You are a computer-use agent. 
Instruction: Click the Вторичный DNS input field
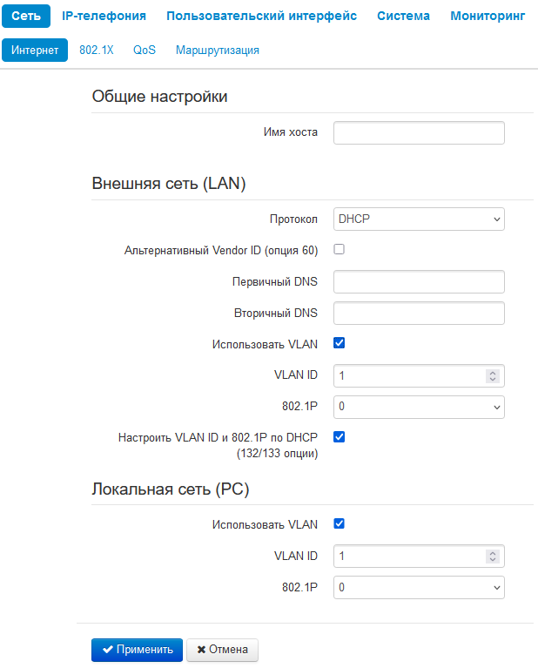click(419, 313)
